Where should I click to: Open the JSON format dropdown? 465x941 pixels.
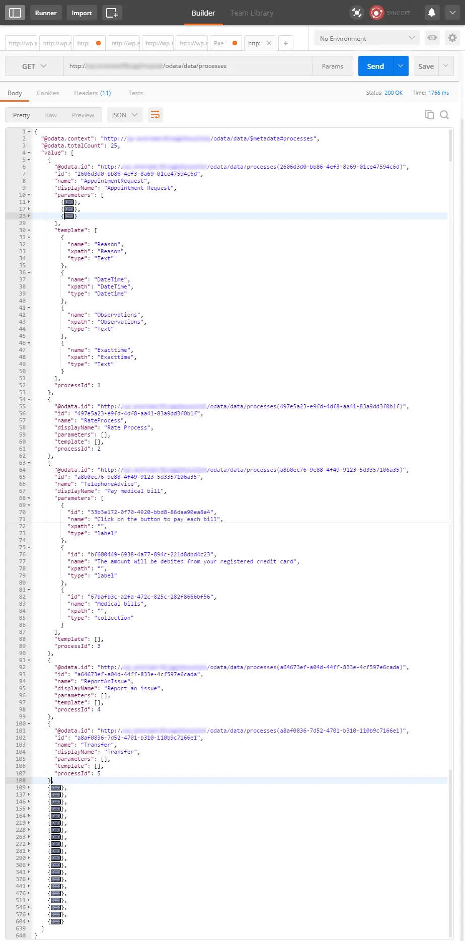(x=124, y=115)
